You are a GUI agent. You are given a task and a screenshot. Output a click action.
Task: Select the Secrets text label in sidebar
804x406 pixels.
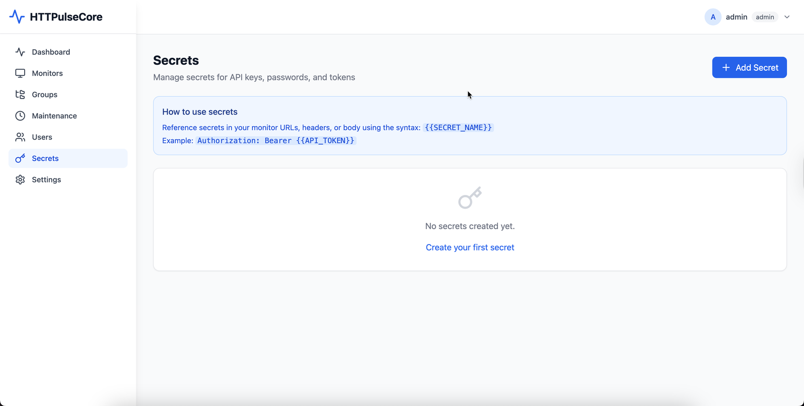(45, 158)
